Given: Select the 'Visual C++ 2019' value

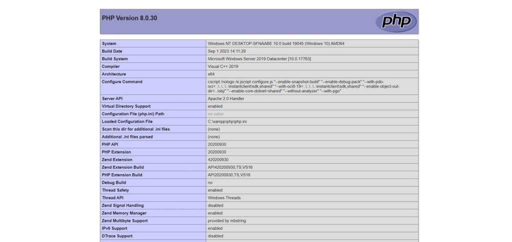Looking at the screenshot, I should click(x=223, y=66).
